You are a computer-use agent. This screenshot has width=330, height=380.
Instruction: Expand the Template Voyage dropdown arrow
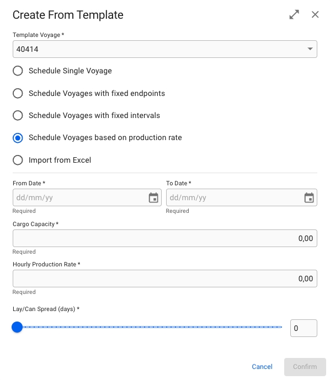310,49
